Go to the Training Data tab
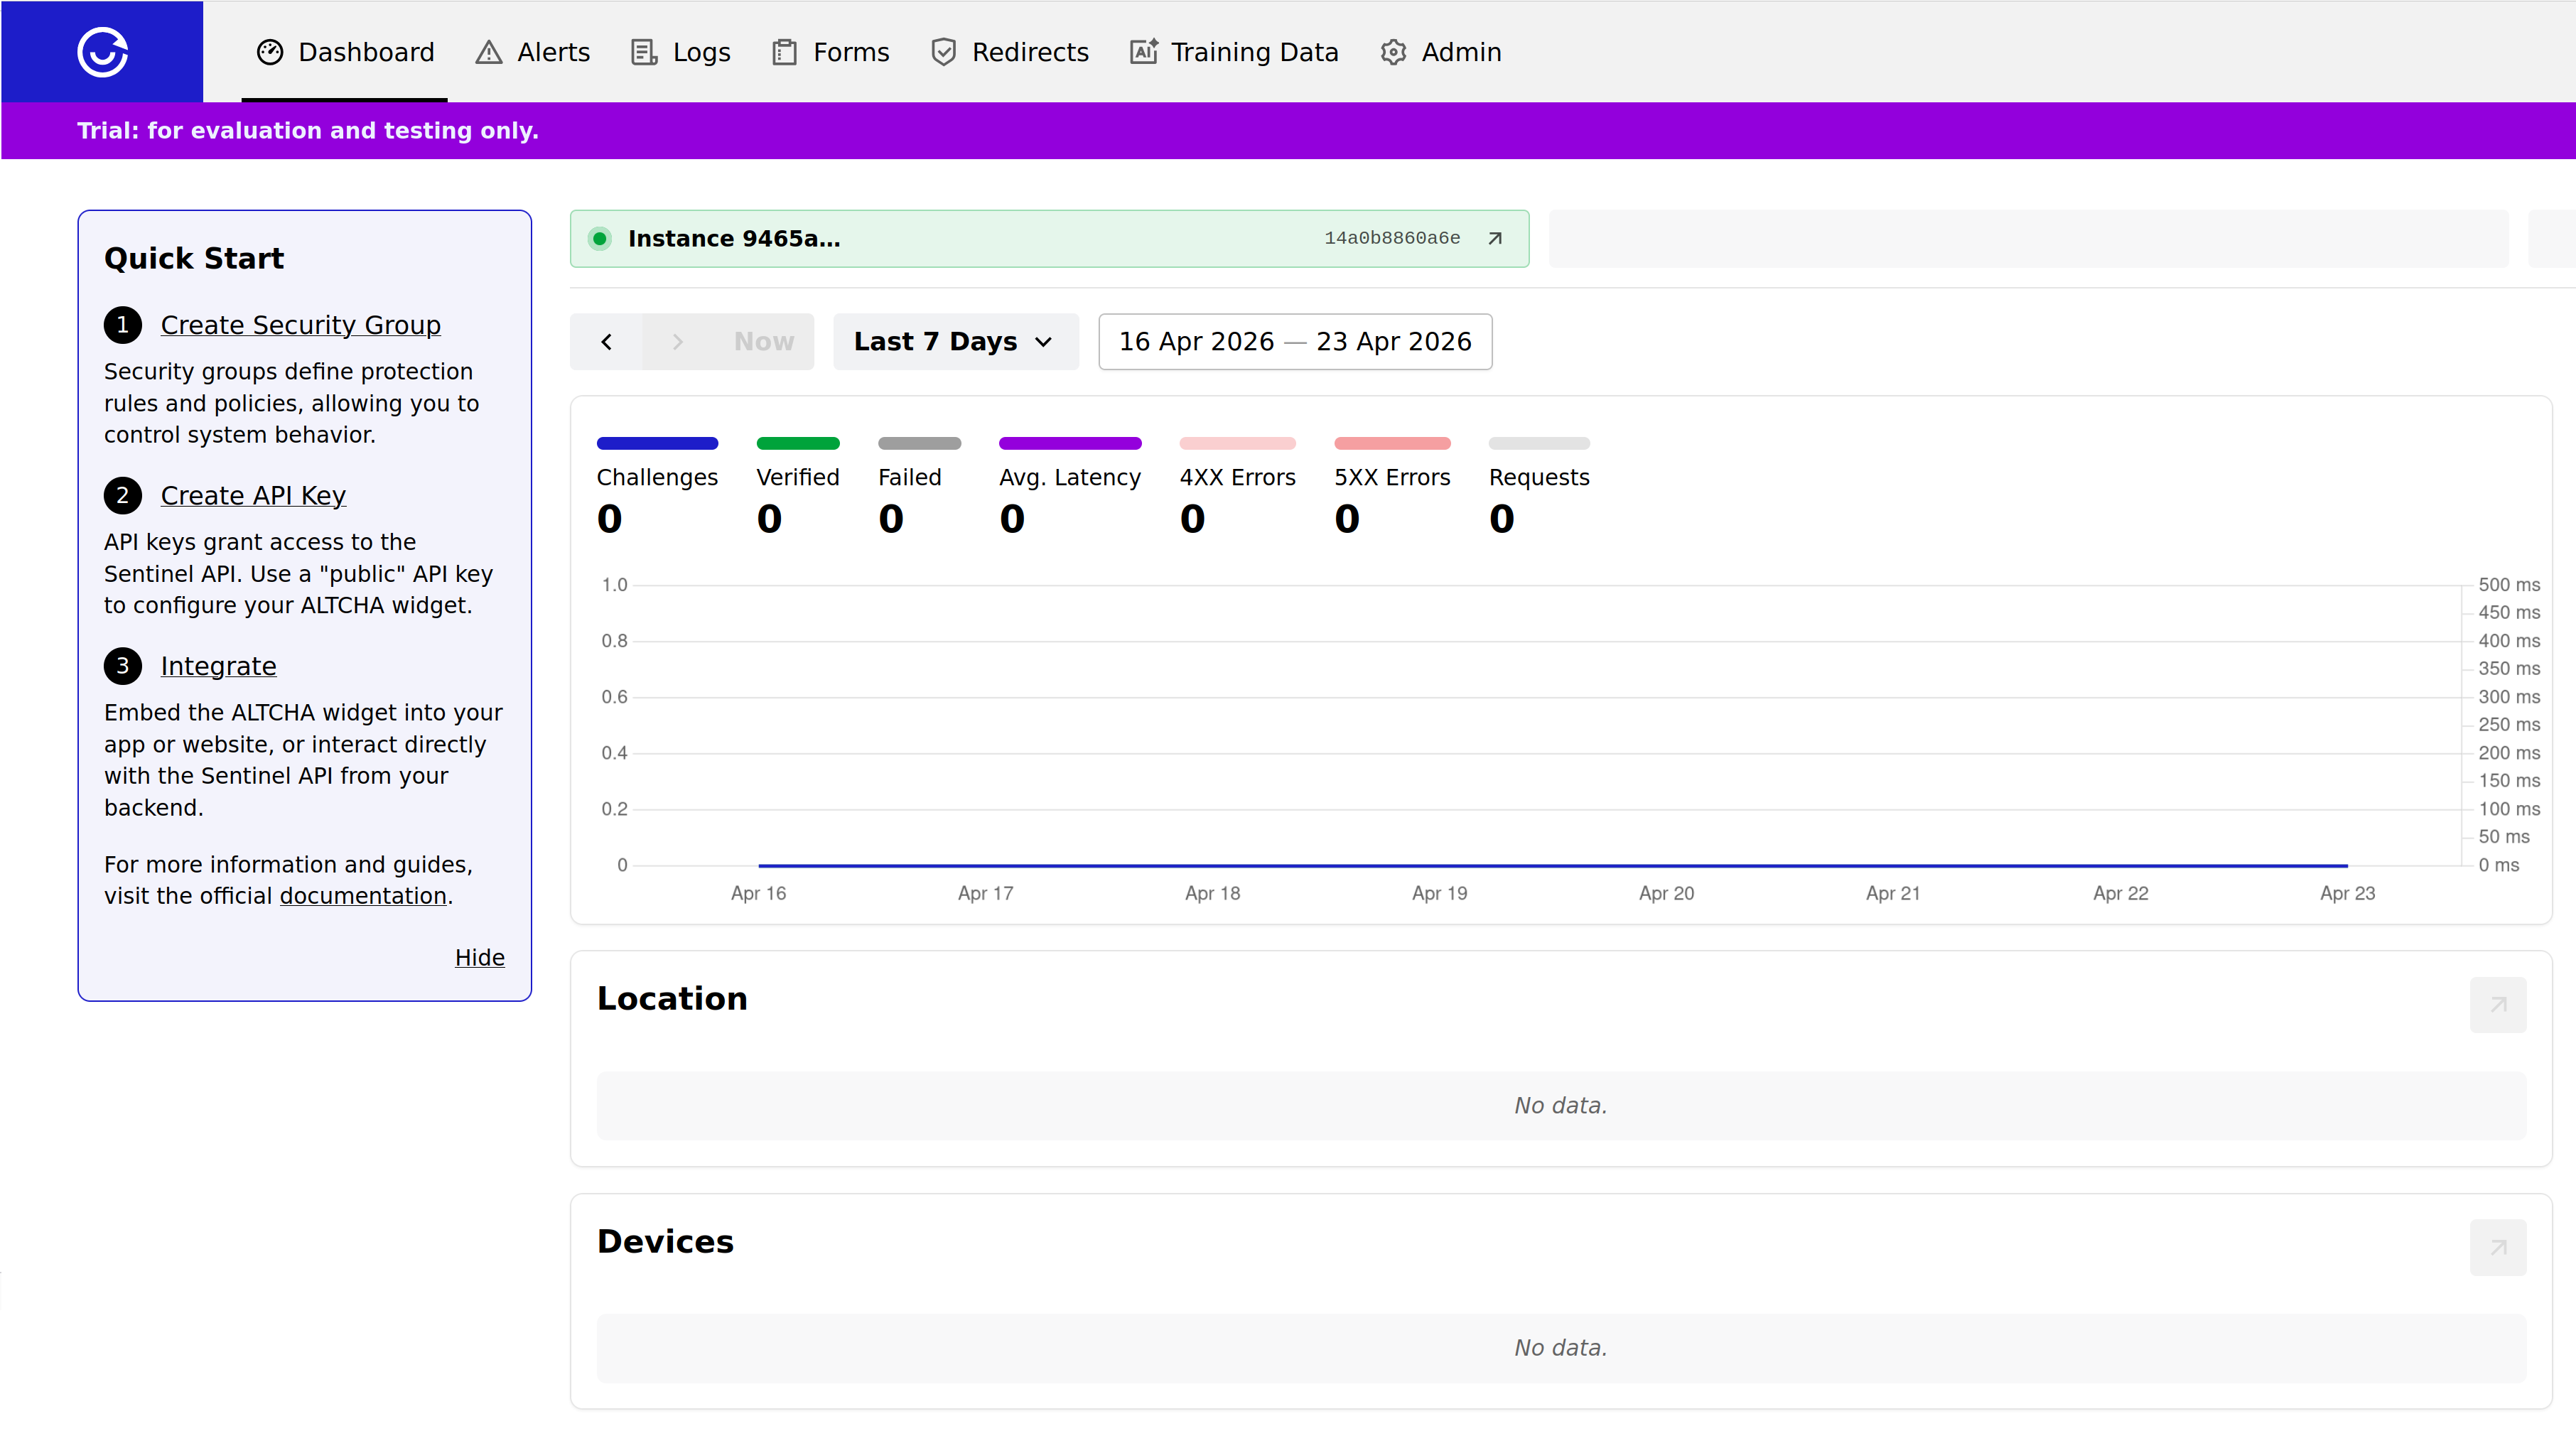This screenshot has width=2576, height=1431. coord(1234,52)
